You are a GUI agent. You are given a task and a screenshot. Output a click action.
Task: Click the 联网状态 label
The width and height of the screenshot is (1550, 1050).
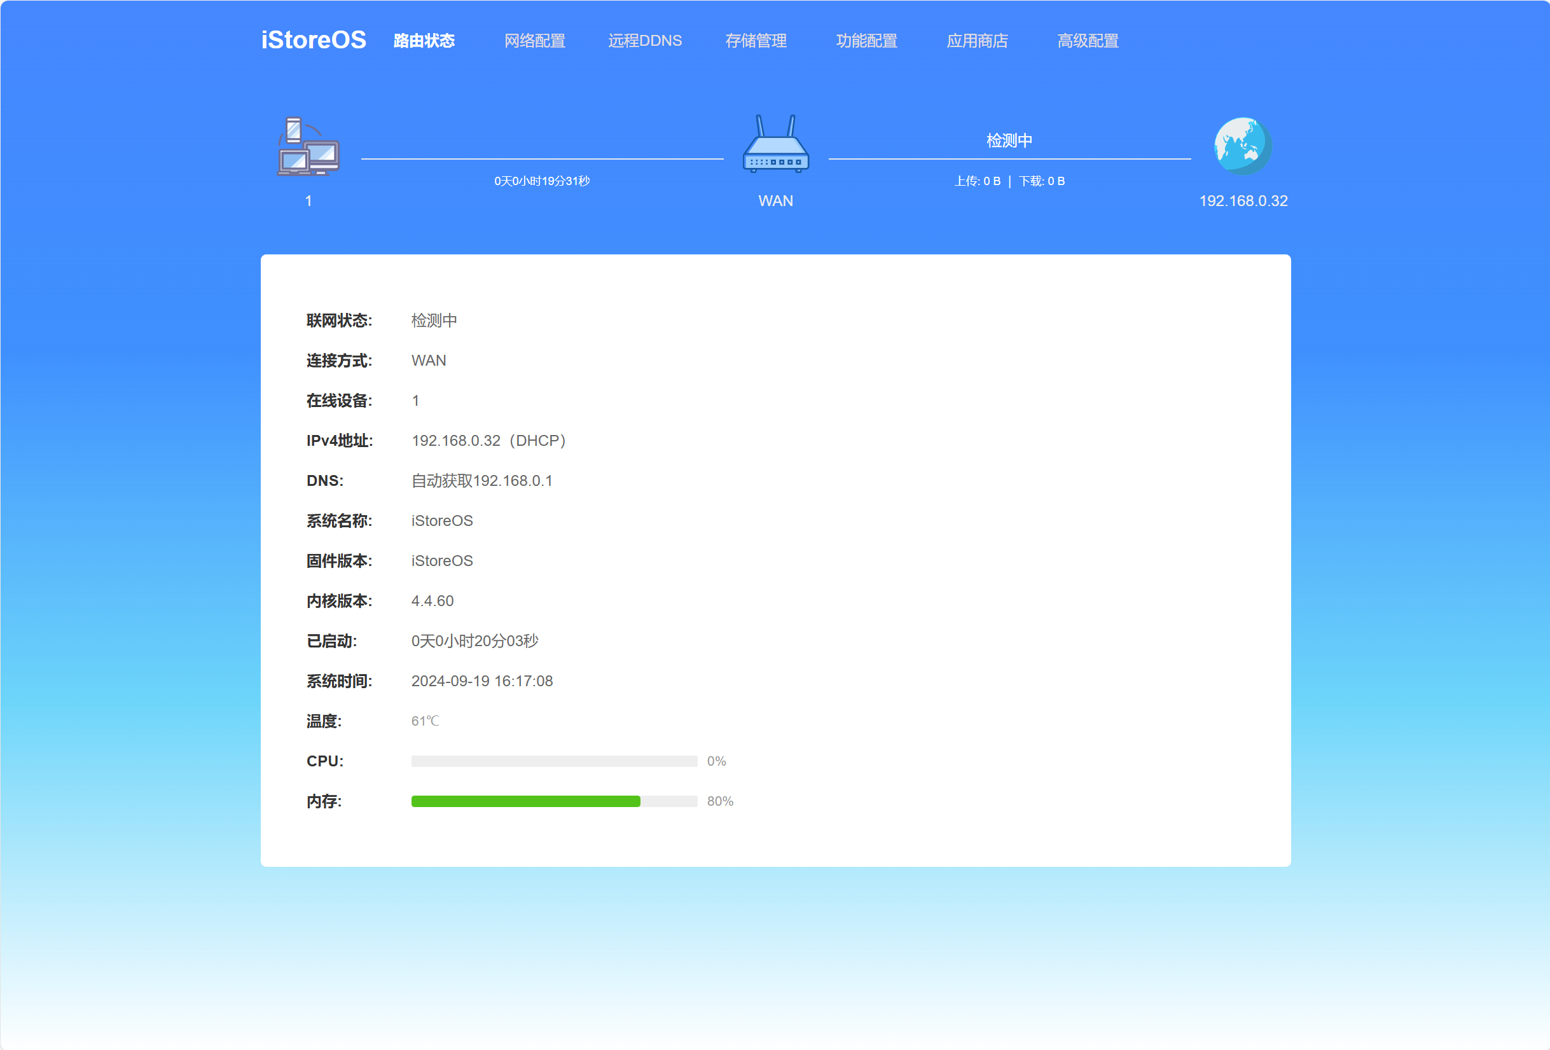click(x=340, y=321)
